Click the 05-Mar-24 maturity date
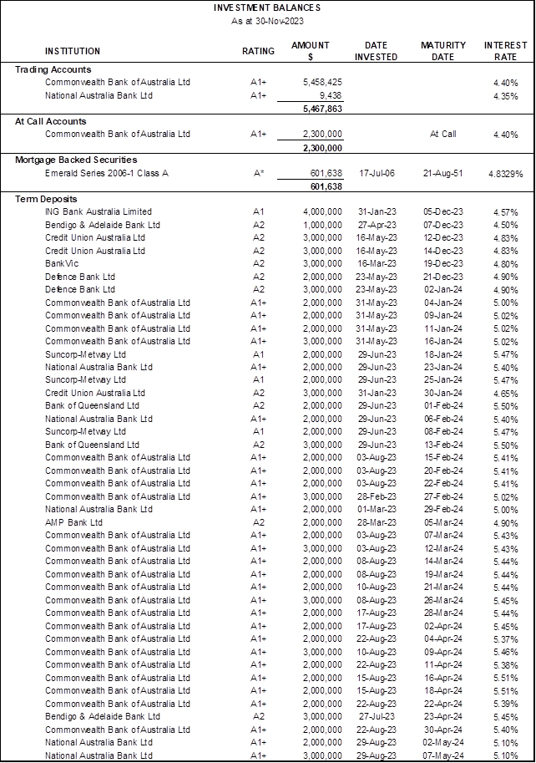Image resolution: width=536 pixels, height=763 pixels. [442, 522]
